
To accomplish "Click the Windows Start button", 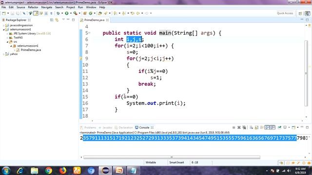I will [6, 171].
